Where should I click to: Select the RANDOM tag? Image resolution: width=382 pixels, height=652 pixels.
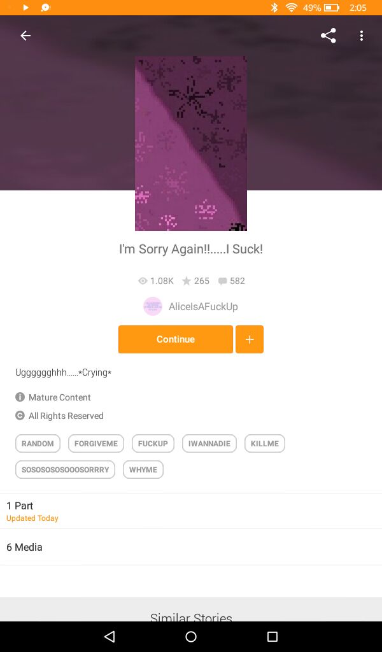tap(38, 444)
